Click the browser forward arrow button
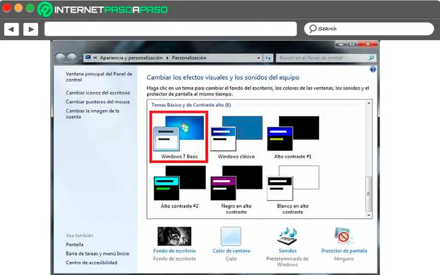440x275 pixels. tap(31, 29)
